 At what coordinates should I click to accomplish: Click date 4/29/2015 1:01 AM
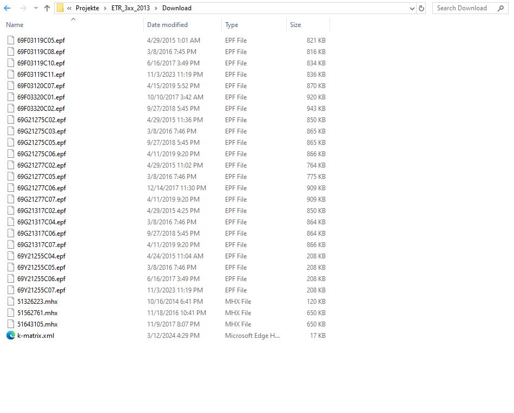point(174,41)
